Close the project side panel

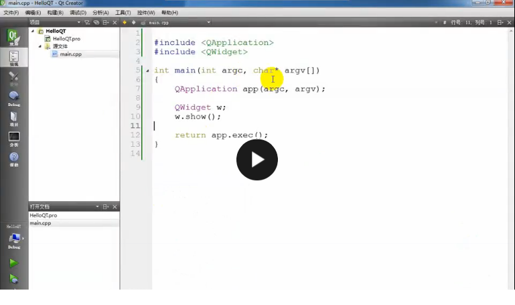(115, 22)
